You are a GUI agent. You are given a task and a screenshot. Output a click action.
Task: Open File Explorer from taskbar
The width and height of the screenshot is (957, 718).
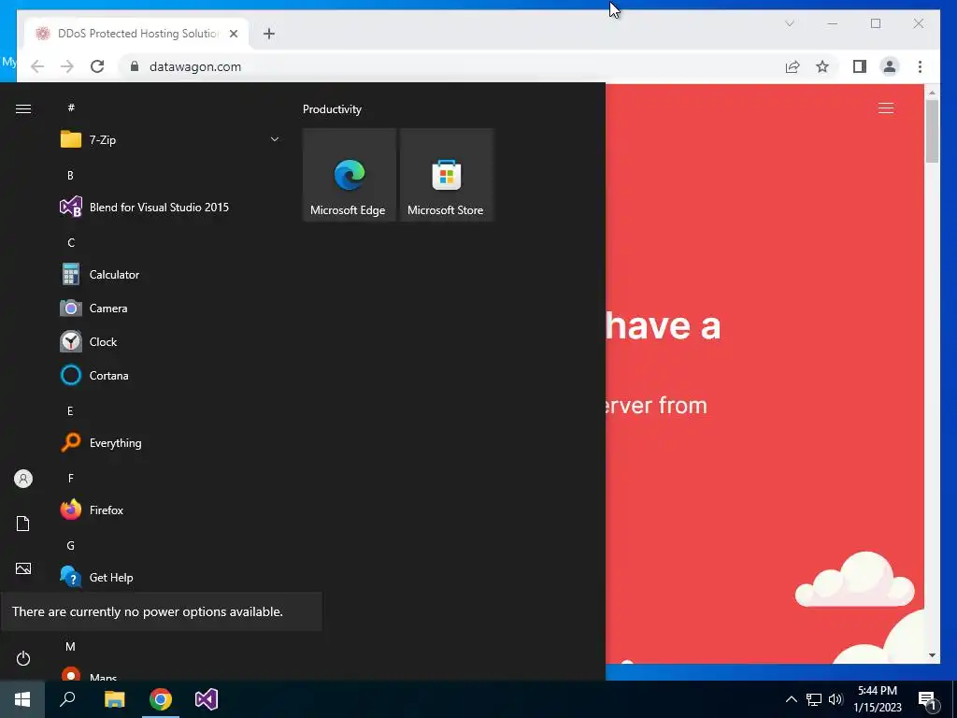114,699
